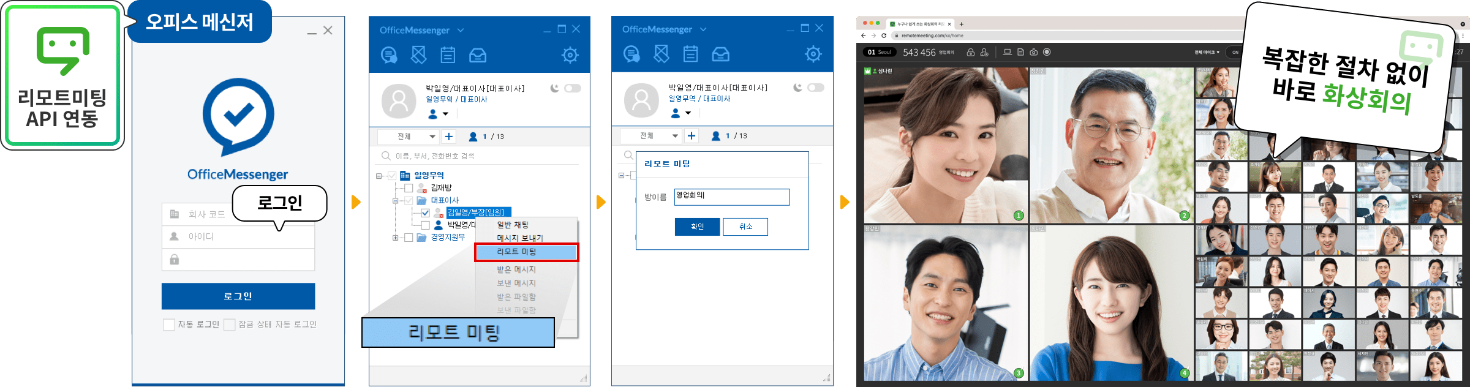Start recording with the circular record icon
The width and height of the screenshot is (1470, 387).
point(1047,52)
